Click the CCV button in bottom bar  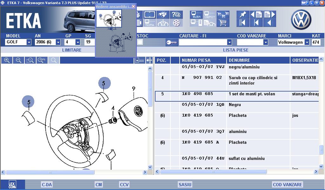click(x=124, y=185)
